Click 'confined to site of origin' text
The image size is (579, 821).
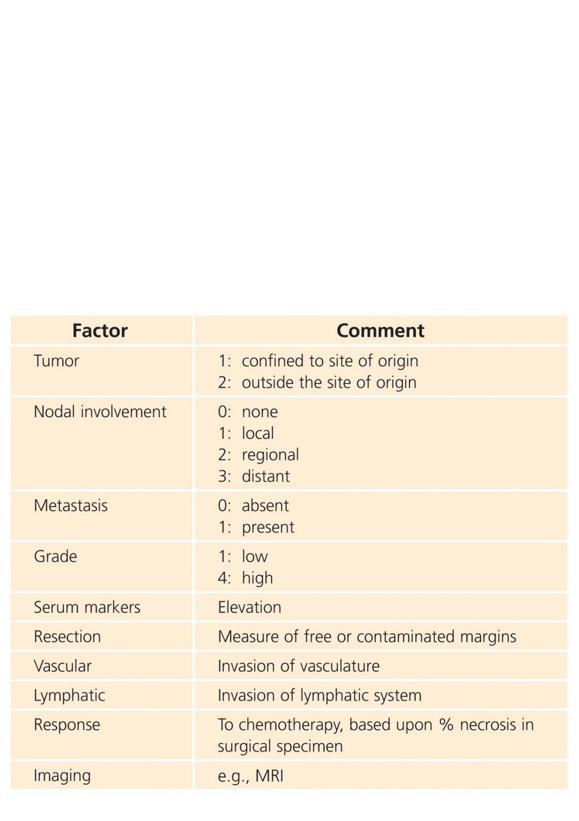(x=330, y=361)
